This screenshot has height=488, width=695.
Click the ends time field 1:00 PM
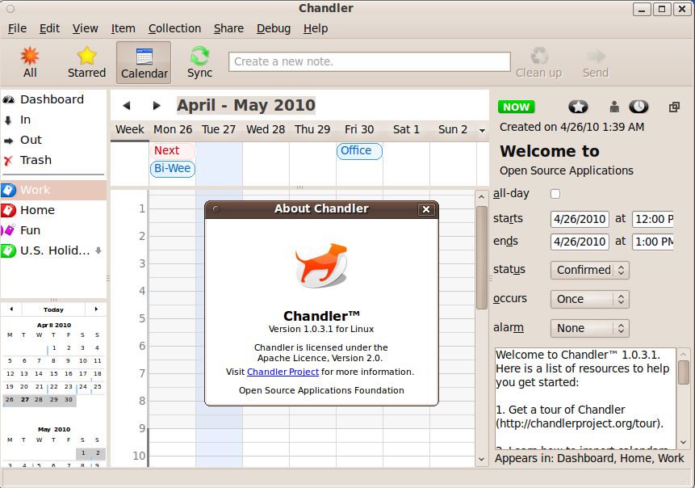click(653, 242)
